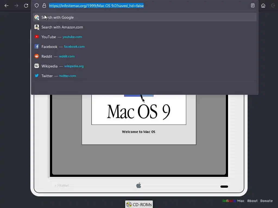Click the Twitter bird logo icon
This screenshot has width=278, height=208.
37,76
